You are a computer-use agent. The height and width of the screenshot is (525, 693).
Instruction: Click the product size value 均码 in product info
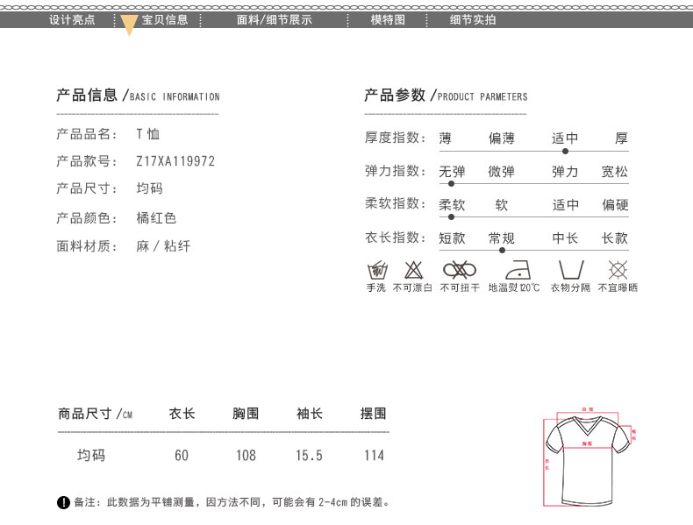(x=149, y=188)
